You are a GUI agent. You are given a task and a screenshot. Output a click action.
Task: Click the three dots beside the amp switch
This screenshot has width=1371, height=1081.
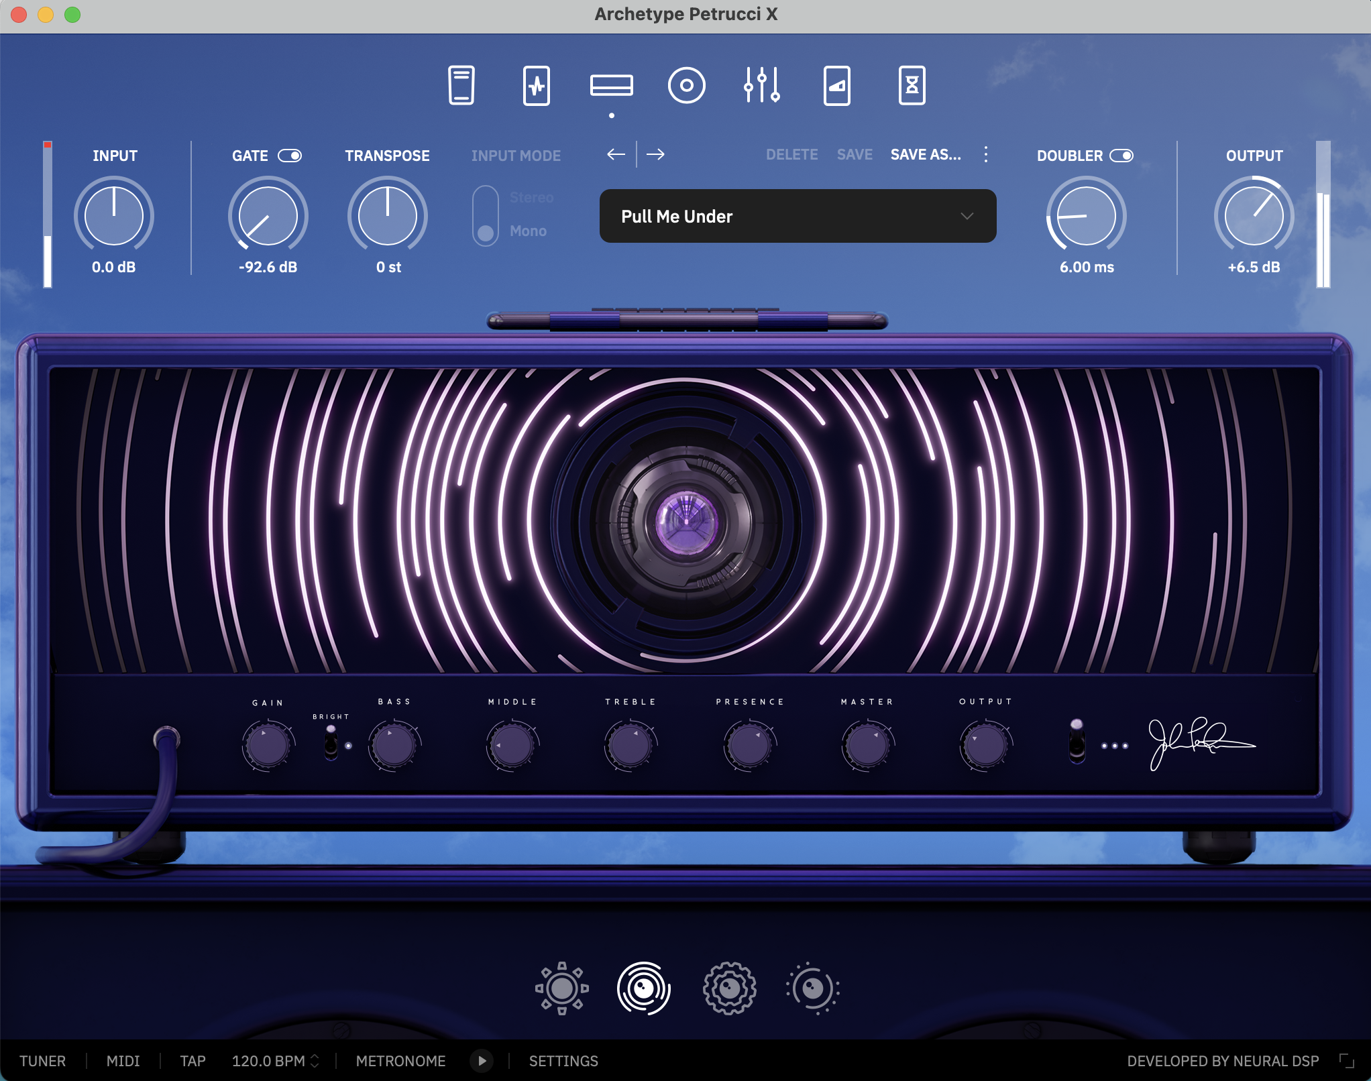click(x=1115, y=746)
